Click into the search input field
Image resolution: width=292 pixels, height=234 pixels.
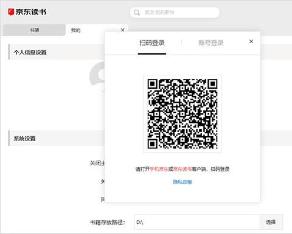coord(175,13)
